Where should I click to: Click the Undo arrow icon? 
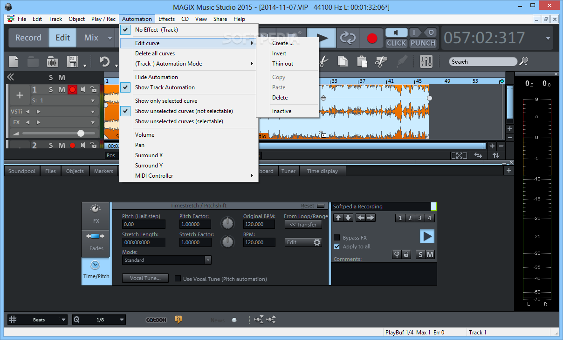click(104, 62)
